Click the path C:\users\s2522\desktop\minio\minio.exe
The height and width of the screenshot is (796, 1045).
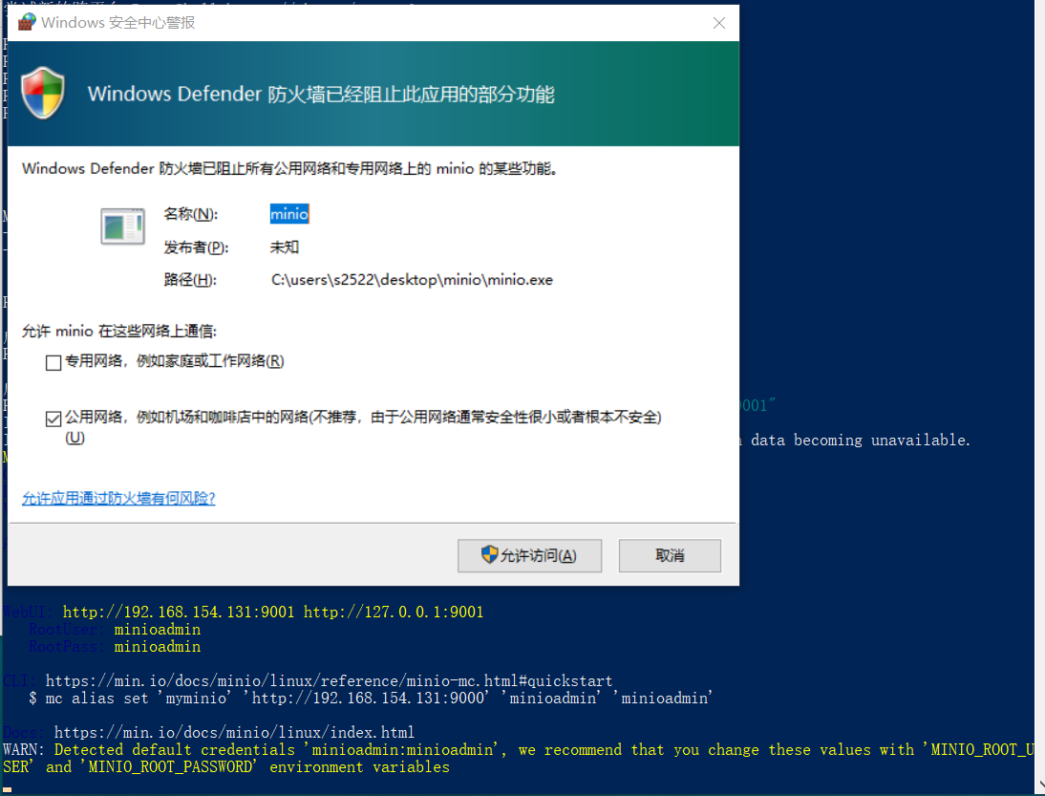click(412, 280)
